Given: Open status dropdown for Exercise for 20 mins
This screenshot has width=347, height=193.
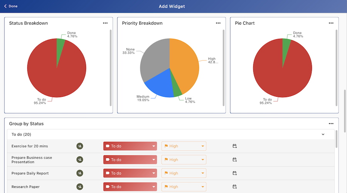Looking at the screenshot, I should [x=130, y=146].
